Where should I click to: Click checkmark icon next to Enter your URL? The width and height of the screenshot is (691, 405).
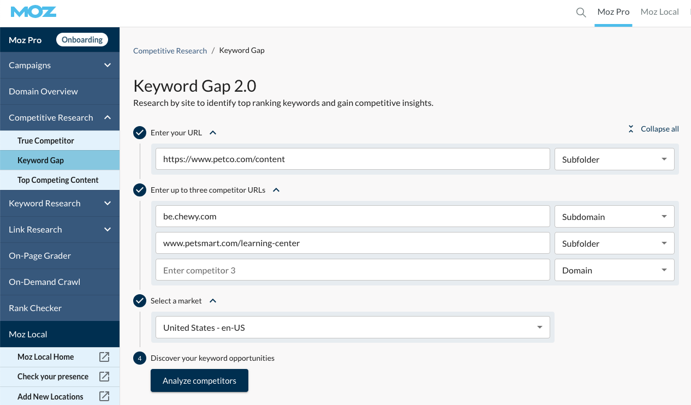[x=140, y=133]
